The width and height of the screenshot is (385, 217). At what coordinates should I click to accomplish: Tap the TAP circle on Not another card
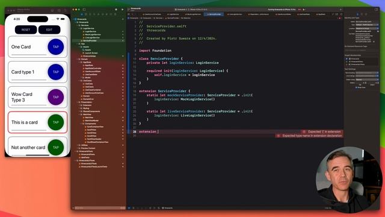tap(56, 147)
